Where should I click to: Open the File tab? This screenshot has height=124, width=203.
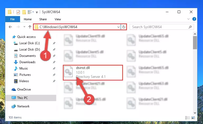point(13,19)
